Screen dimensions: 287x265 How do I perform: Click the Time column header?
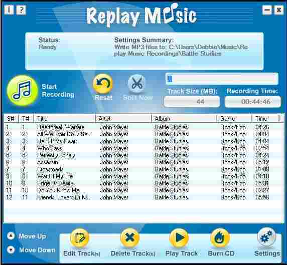point(265,119)
